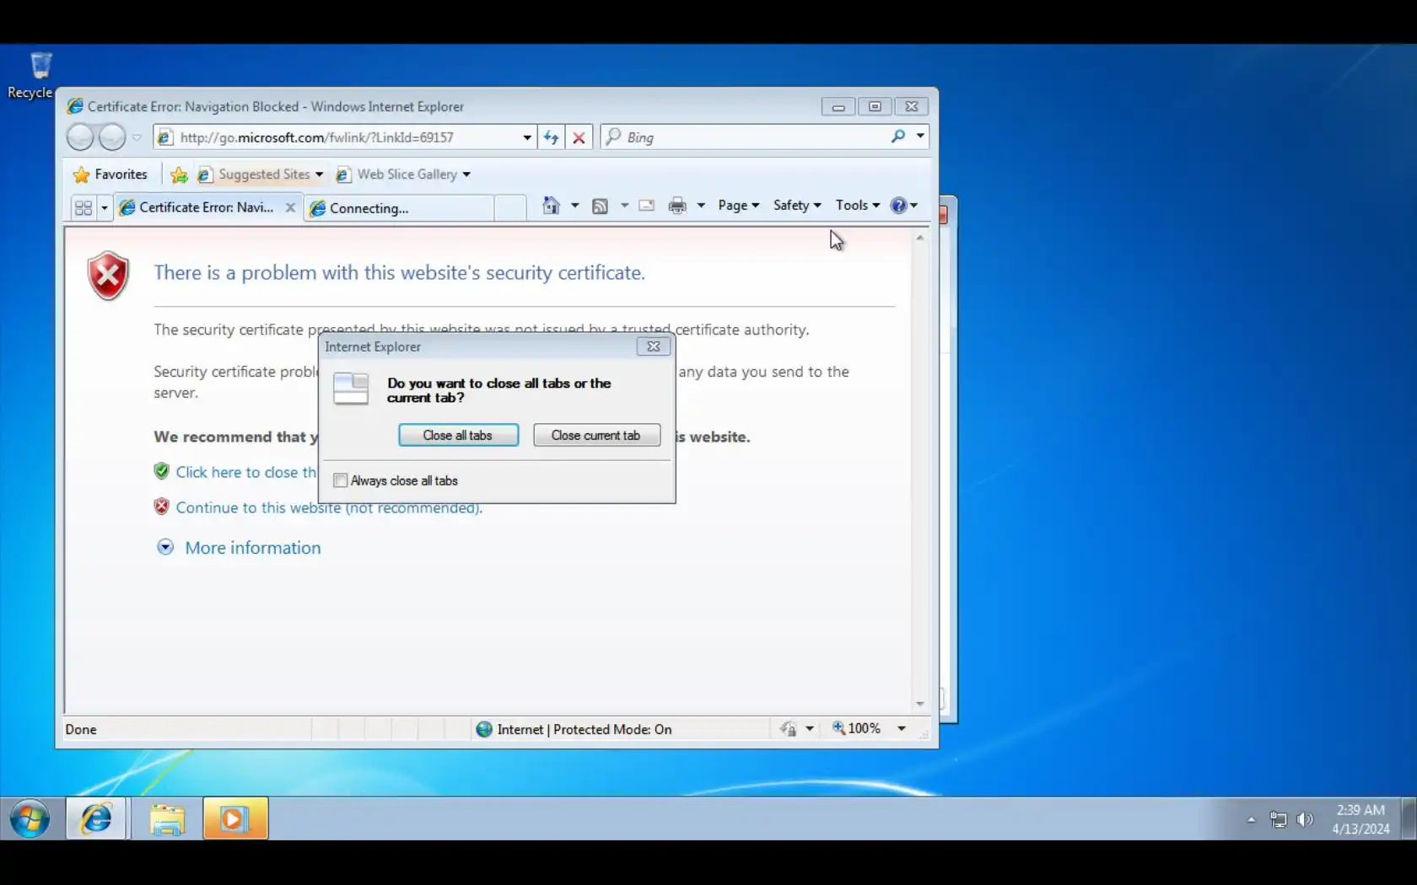This screenshot has height=885, width=1417.
Task: Switch to the Certificate Error tab
Action: point(207,207)
